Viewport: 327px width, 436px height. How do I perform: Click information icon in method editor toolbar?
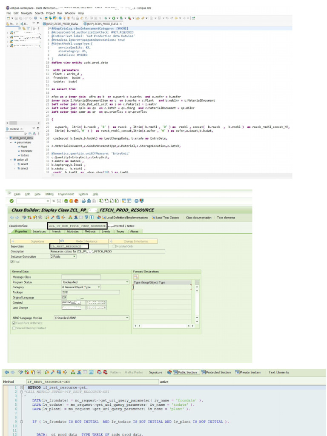pos(91,372)
